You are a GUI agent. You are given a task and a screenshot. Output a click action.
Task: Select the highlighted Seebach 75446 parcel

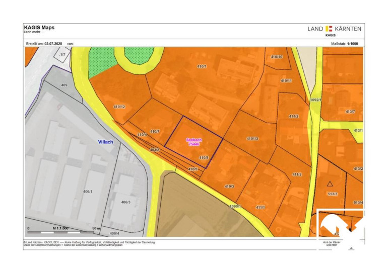pos(193,141)
